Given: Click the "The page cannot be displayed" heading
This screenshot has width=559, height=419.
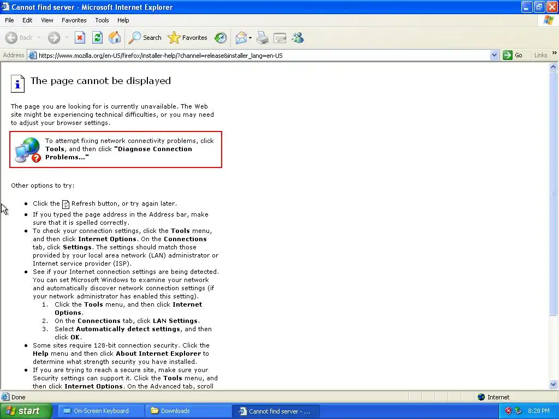Looking at the screenshot, I should click(x=100, y=81).
